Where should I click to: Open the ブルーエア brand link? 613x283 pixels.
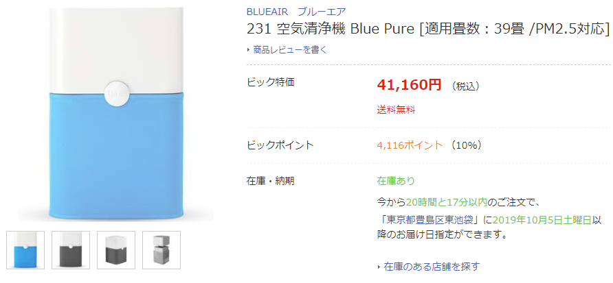pos(322,11)
